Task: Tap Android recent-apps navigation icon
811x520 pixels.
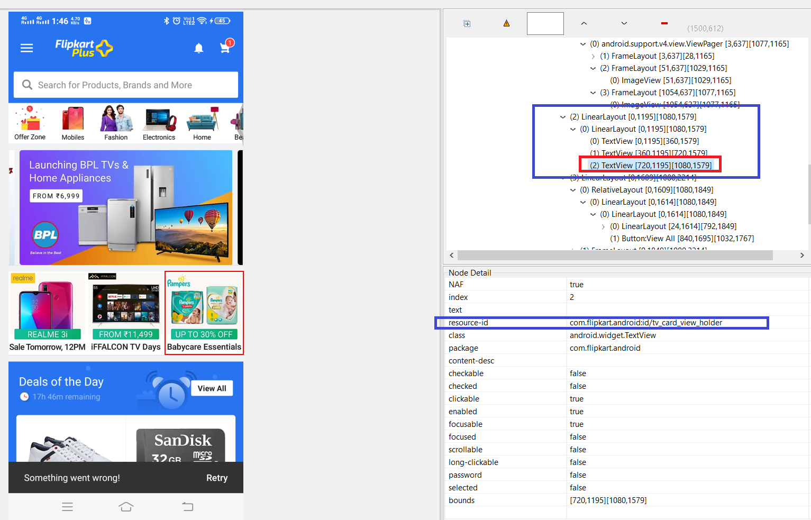Action: 67,507
